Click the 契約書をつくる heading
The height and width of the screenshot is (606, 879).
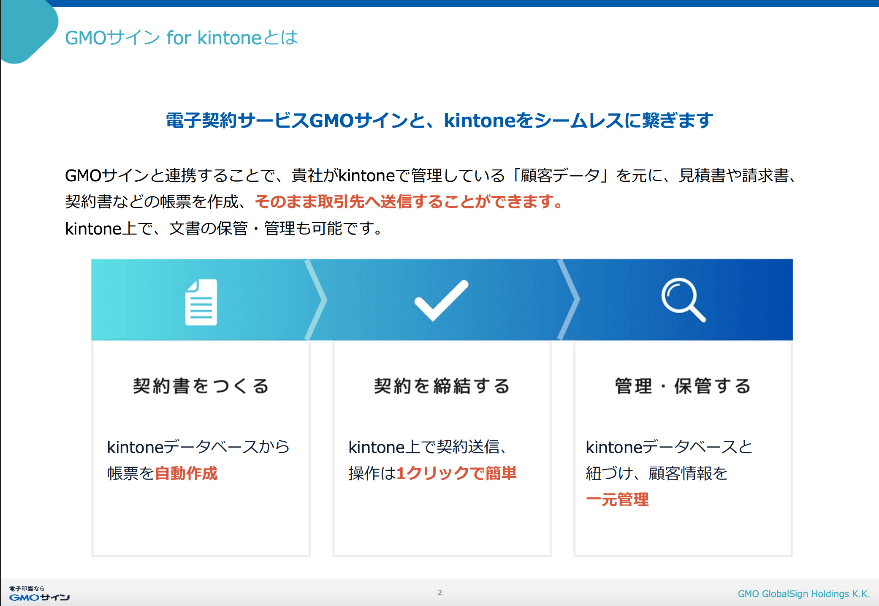[x=201, y=386]
